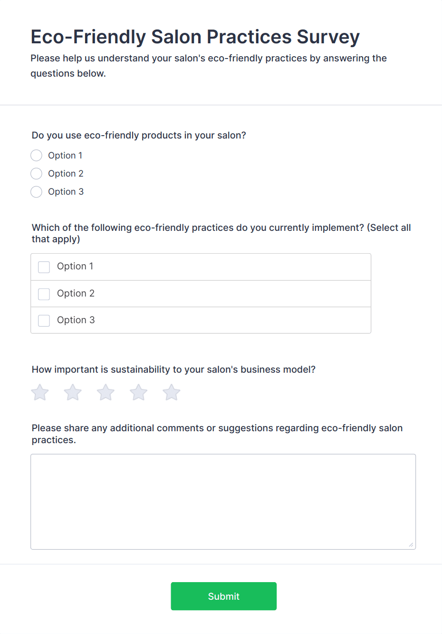Click the survey description text
This screenshot has height=634, width=442.
coord(209,65)
